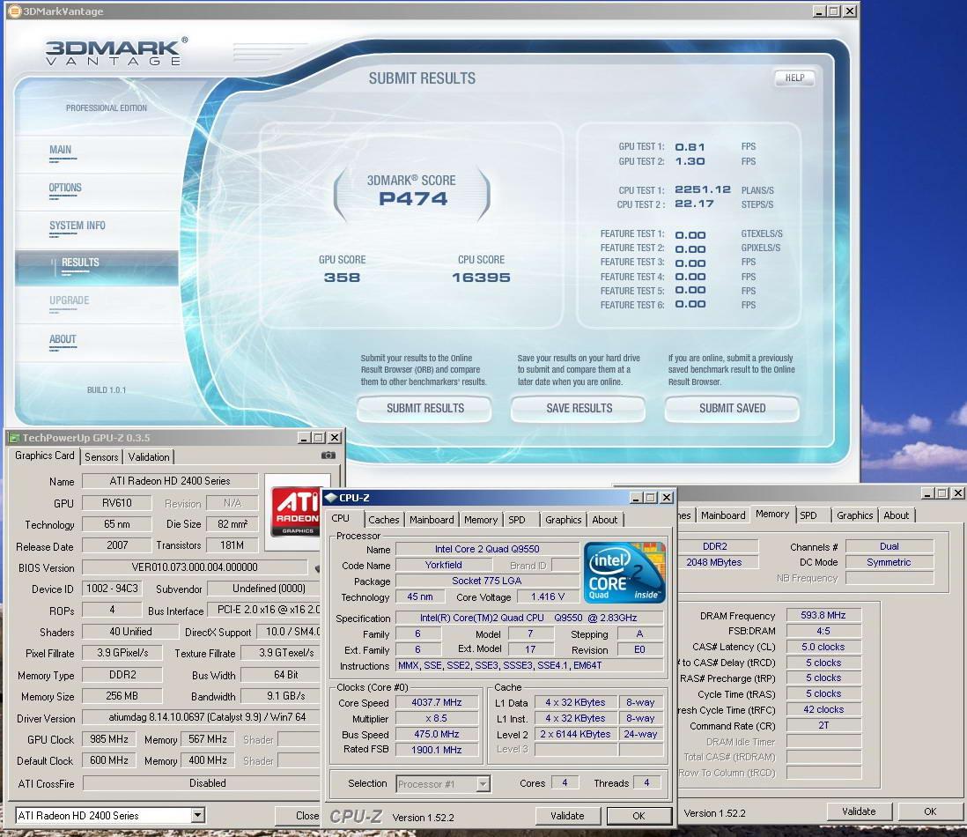967x837 pixels.
Task: Open the graphics card selector dropdown in GPU-Z
Action: 197,815
